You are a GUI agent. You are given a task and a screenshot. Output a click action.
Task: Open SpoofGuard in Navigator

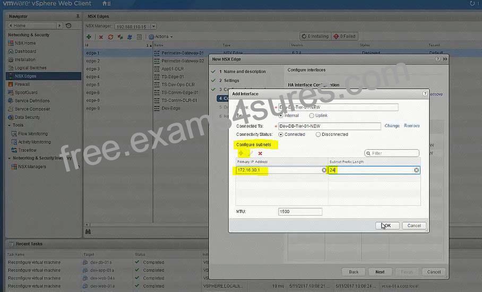tap(26, 92)
